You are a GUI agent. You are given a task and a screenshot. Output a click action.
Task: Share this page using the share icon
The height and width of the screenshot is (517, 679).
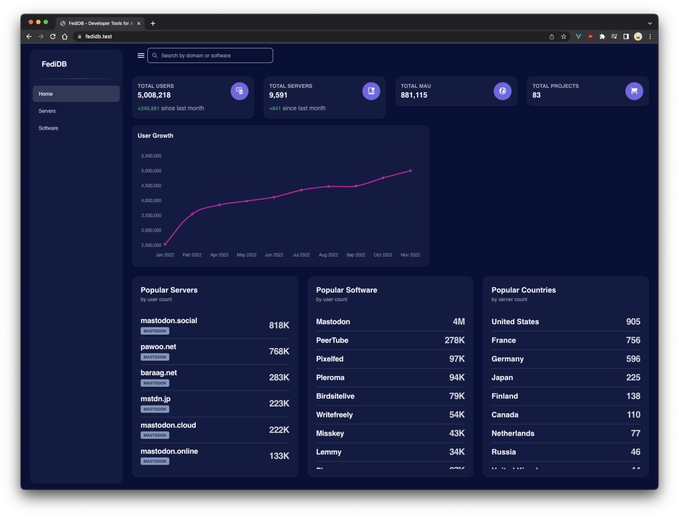pos(552,36)
